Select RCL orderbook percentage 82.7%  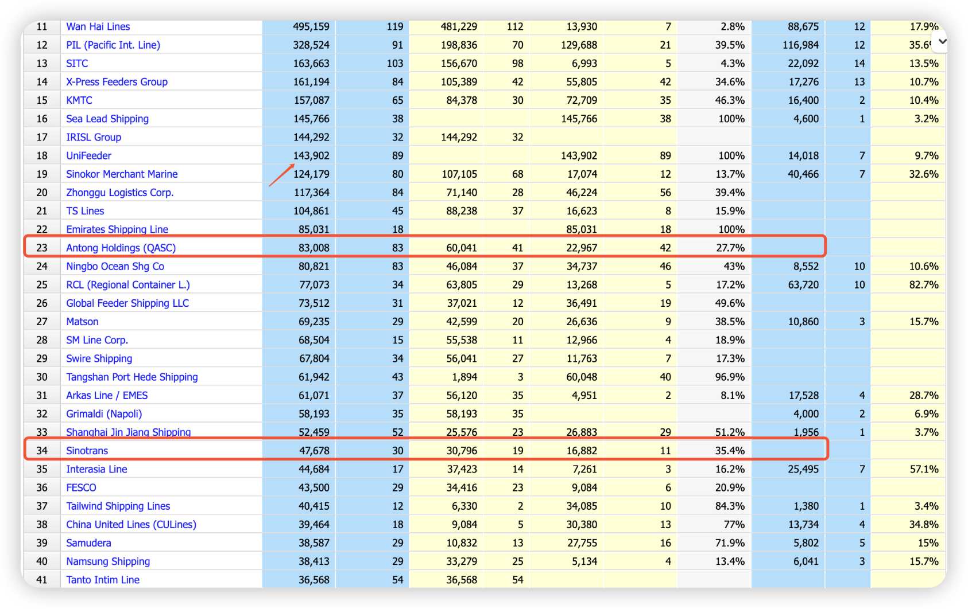[924, 284]
